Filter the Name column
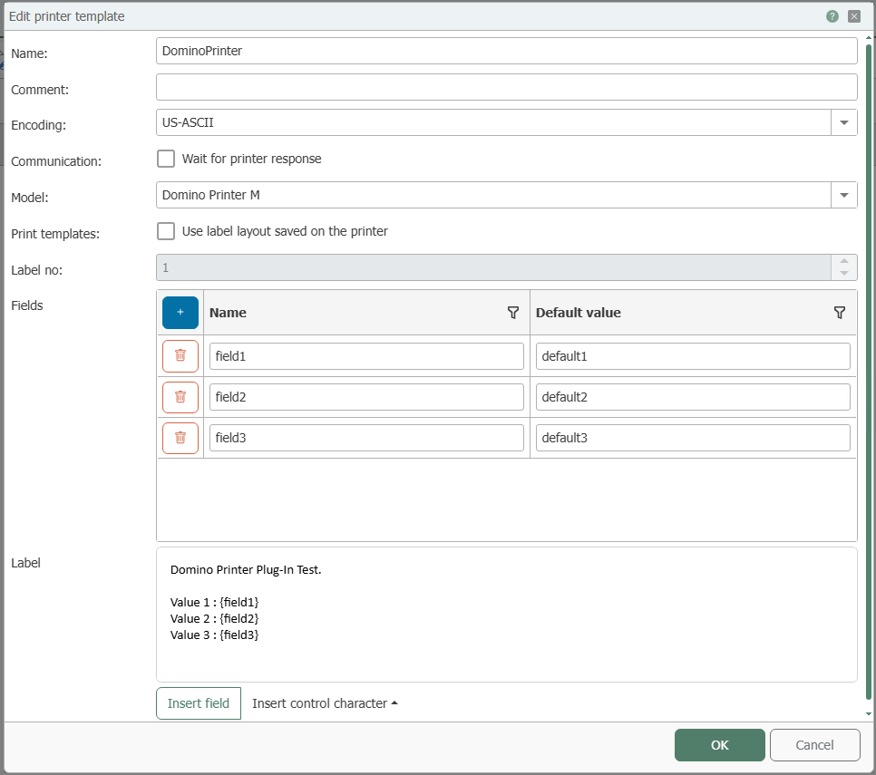Image resolution: width=876 pixels, height=775 pixels. 513,313
